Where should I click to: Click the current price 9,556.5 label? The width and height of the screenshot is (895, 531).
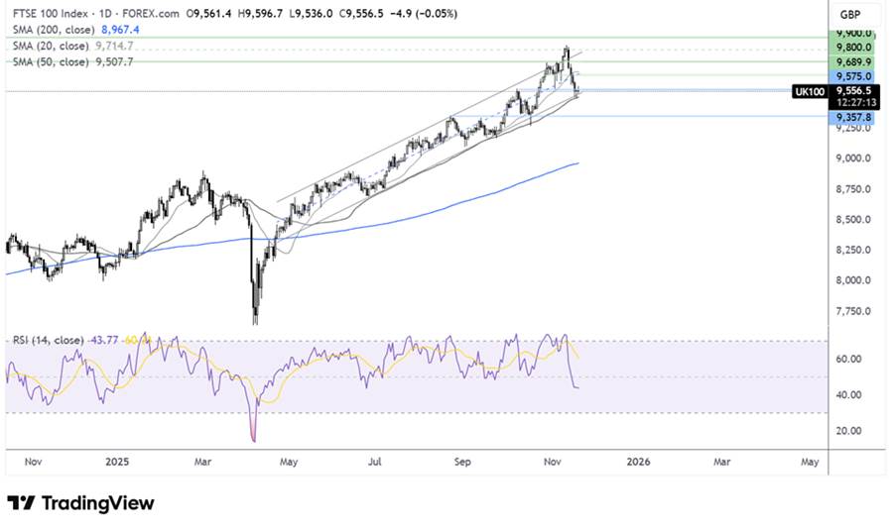coord(853,87)
